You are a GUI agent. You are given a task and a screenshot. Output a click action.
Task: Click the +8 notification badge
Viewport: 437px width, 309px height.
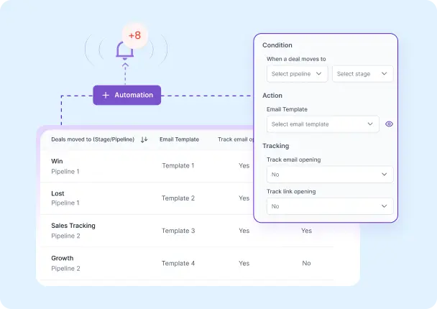tap(134, 35)
